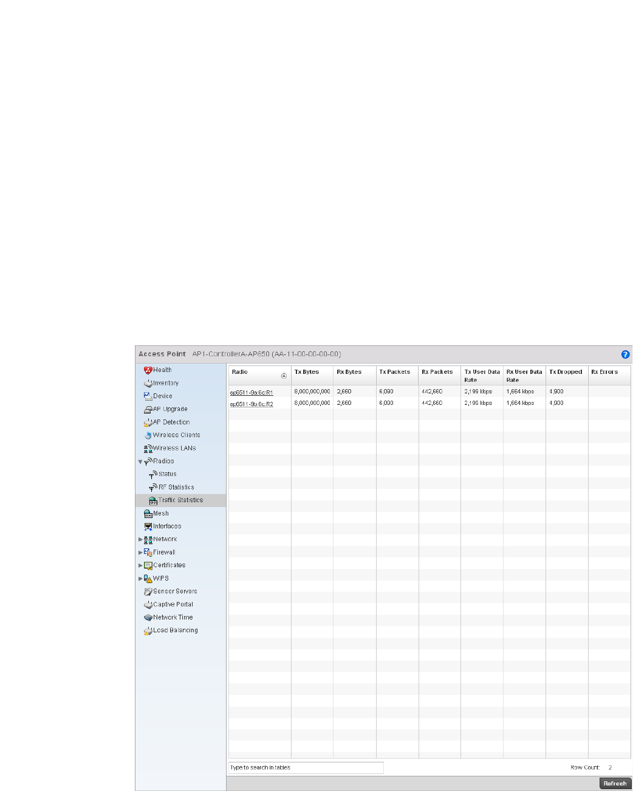This screenshot has height=791, width=633.
Task: Select Health in the sidebar
Action: point(162,370)
